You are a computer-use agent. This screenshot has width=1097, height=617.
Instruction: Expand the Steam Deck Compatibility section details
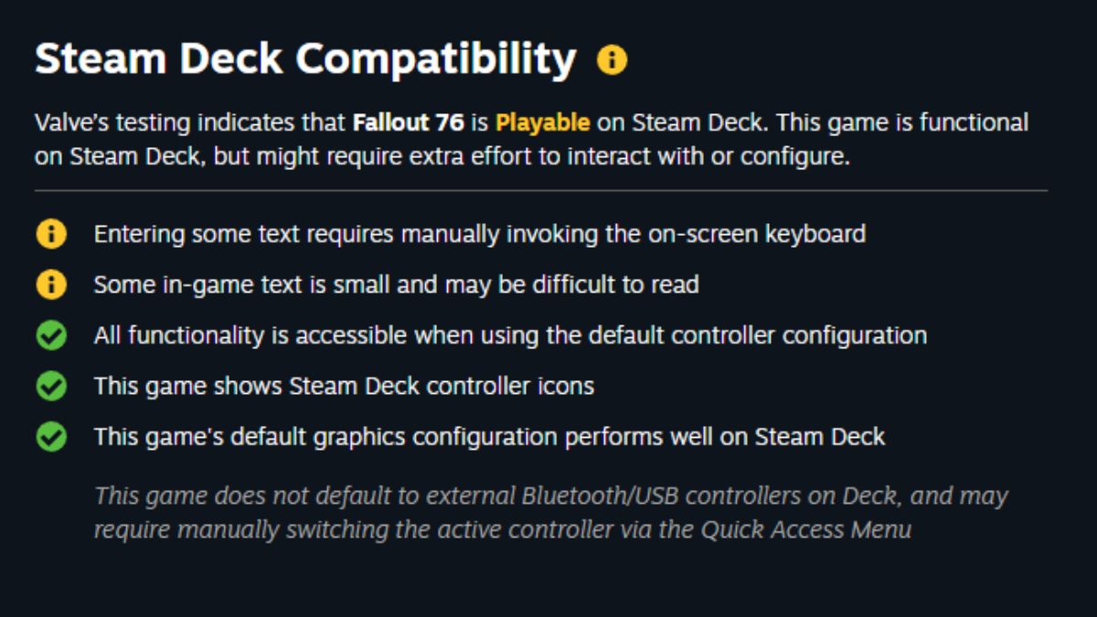pos(311,59)
